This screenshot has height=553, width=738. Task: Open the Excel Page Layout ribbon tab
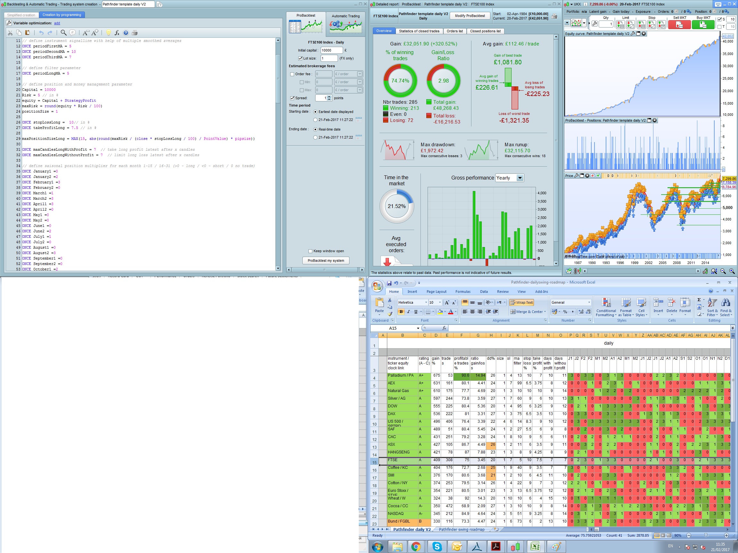click(436, 292)
